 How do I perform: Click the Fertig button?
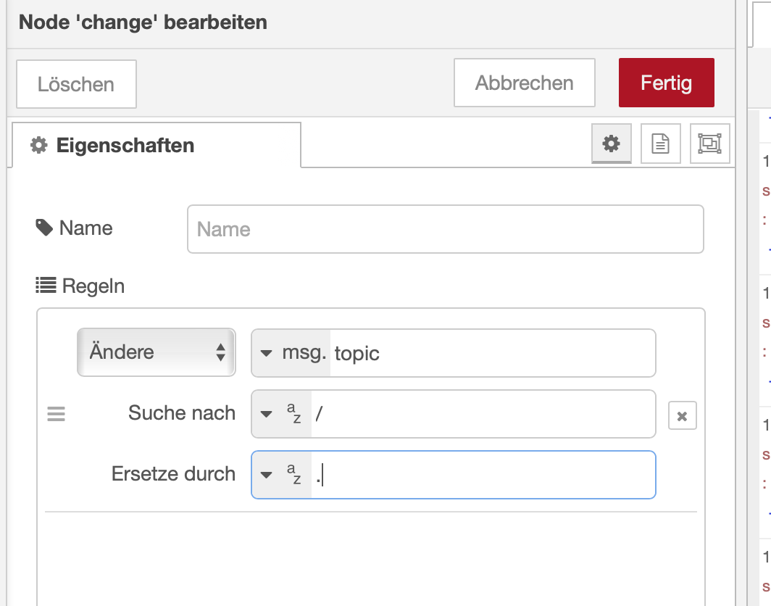click(666, 83)
